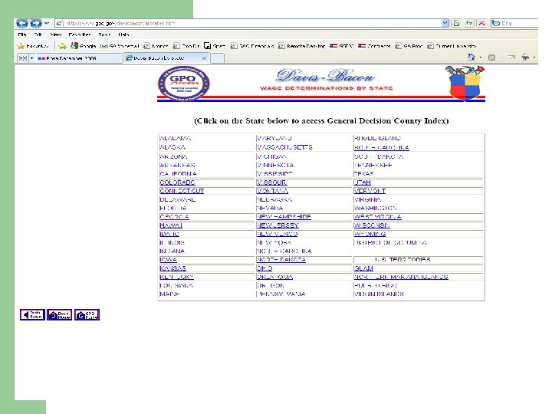Click the Read Mail icon in command bar
The image size is (552, 414).
coord(511,57)
